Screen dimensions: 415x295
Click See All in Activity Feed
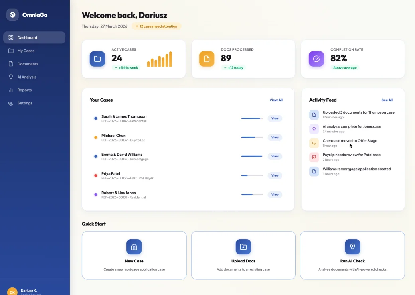387,100
